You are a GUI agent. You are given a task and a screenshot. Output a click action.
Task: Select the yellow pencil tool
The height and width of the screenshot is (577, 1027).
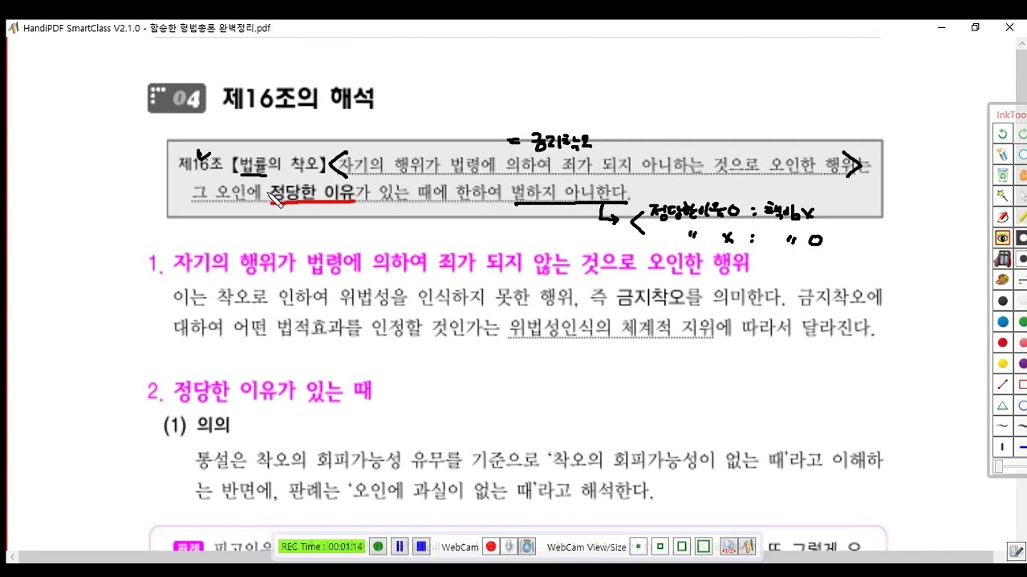click(x=1021, y=216)
